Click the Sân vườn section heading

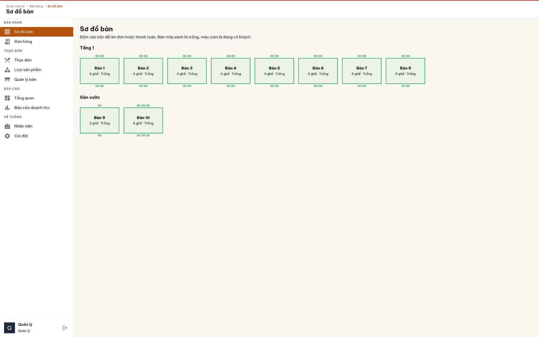click(90, 97)
